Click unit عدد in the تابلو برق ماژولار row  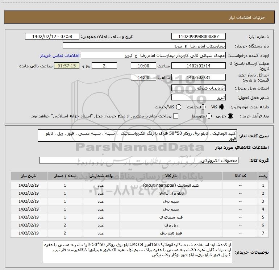click(x=101, y=193)
